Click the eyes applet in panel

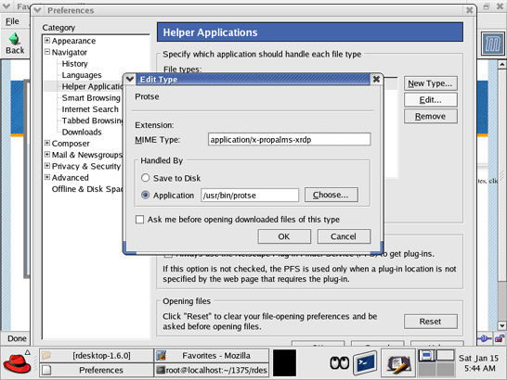pyautogui.click(x=339, y=363)
